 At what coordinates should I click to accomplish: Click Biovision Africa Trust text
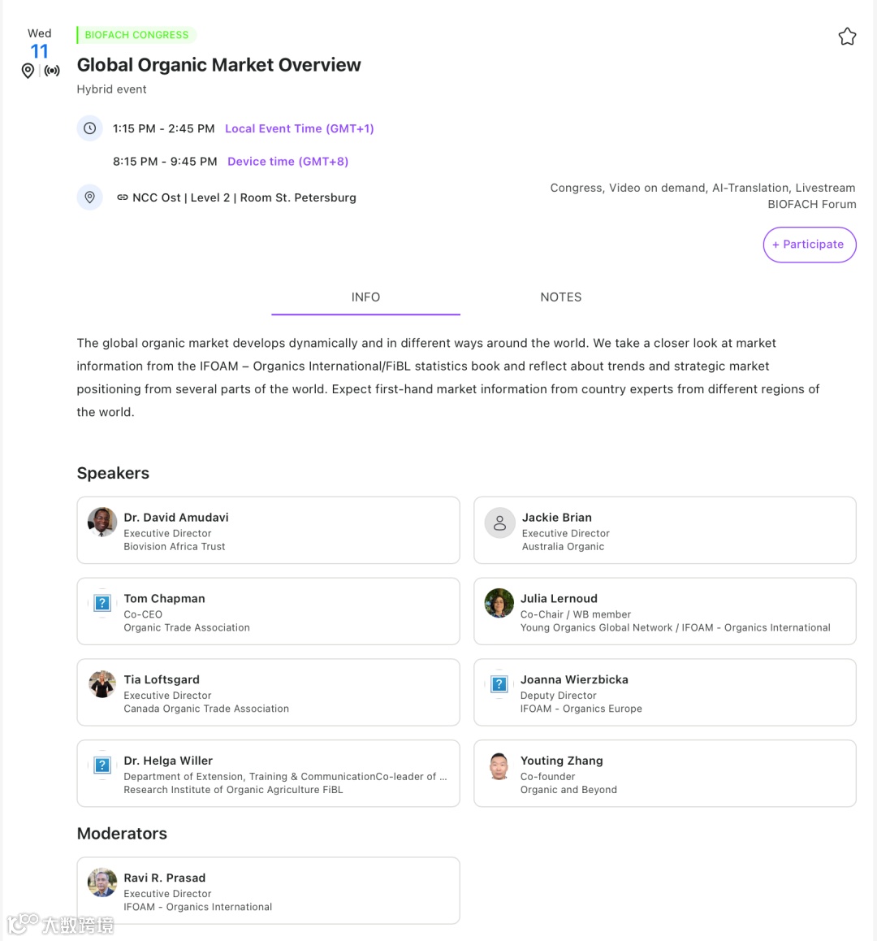tap(175, 547)
